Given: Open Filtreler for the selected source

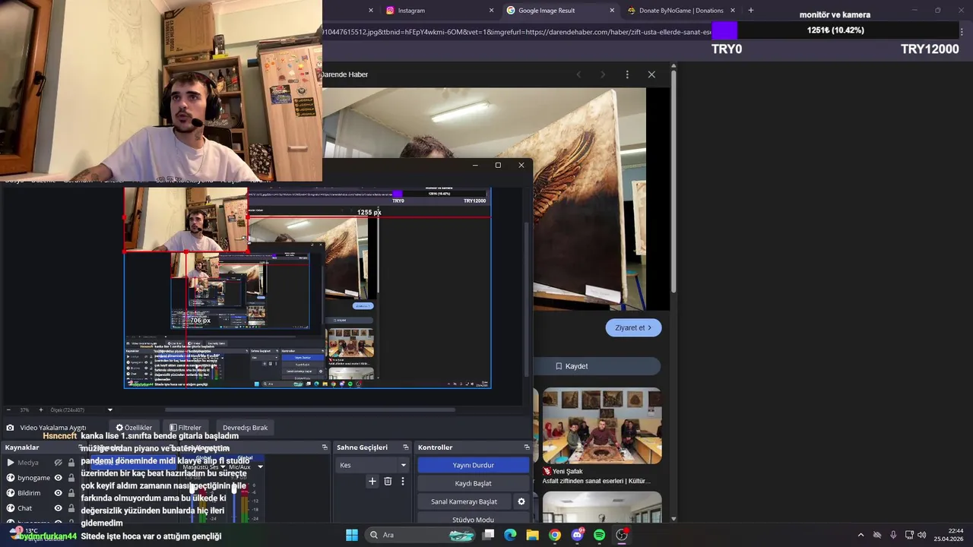Looking at the screenshot, I should [x=185, y=428].
